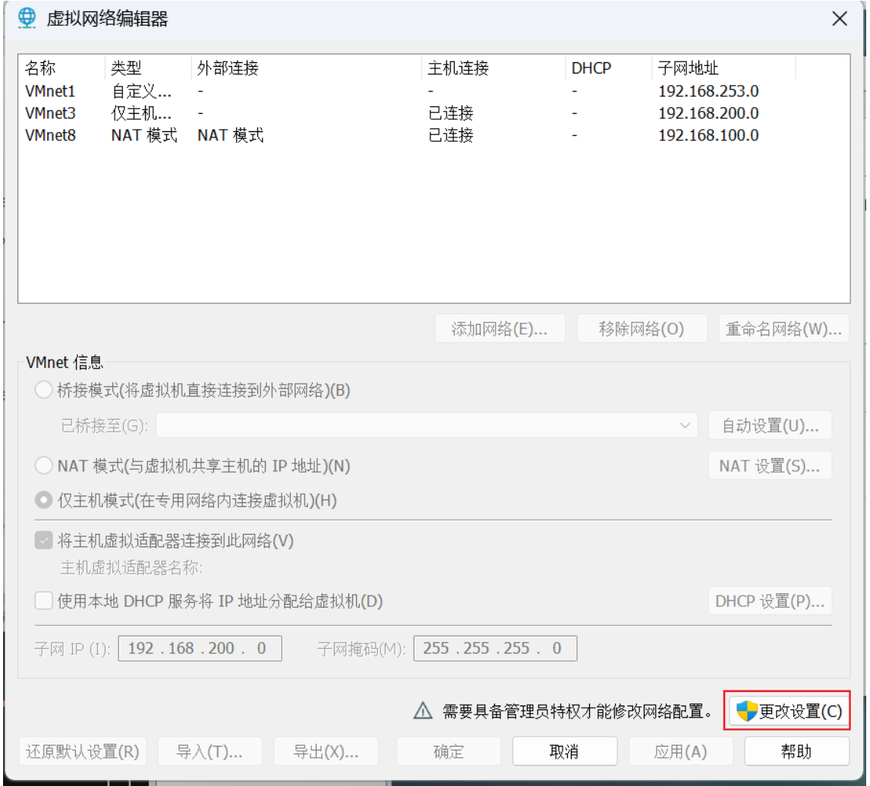Screen dimensions: 870x786
Task: Click 导出(X)... button
Action: coord(326,752)
